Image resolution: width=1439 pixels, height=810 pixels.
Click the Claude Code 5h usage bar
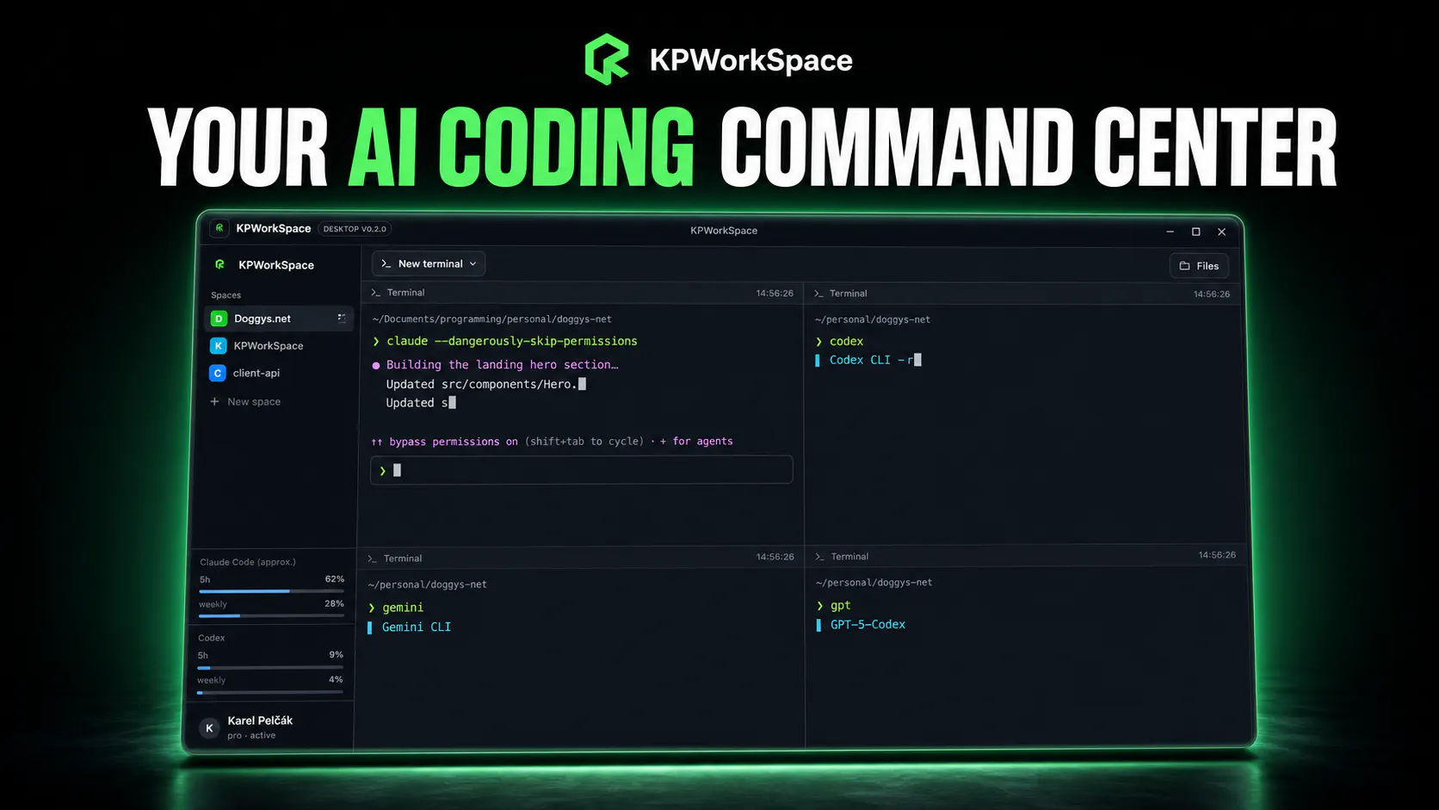point(271,591)
